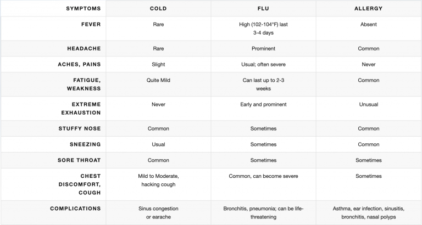Image resolution: width=422 pixels, height=225 pixels.
Task: Click 'Asthma, ear infection' allergy cell
Action: click(x=369, y=212)
